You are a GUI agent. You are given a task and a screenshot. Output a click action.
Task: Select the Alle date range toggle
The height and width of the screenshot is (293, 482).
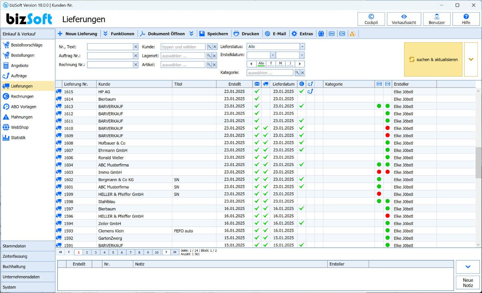(261, 64)
